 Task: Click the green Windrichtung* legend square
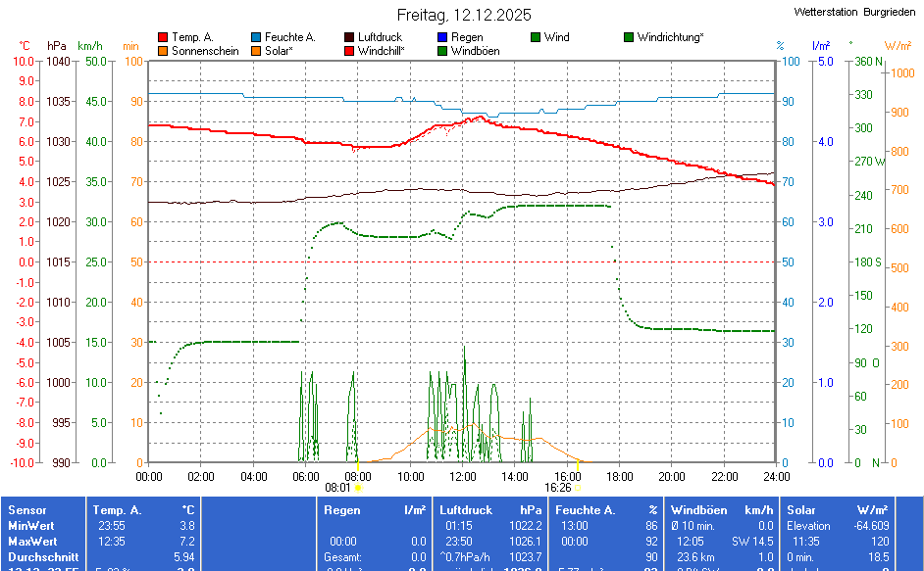click(629, 37)
